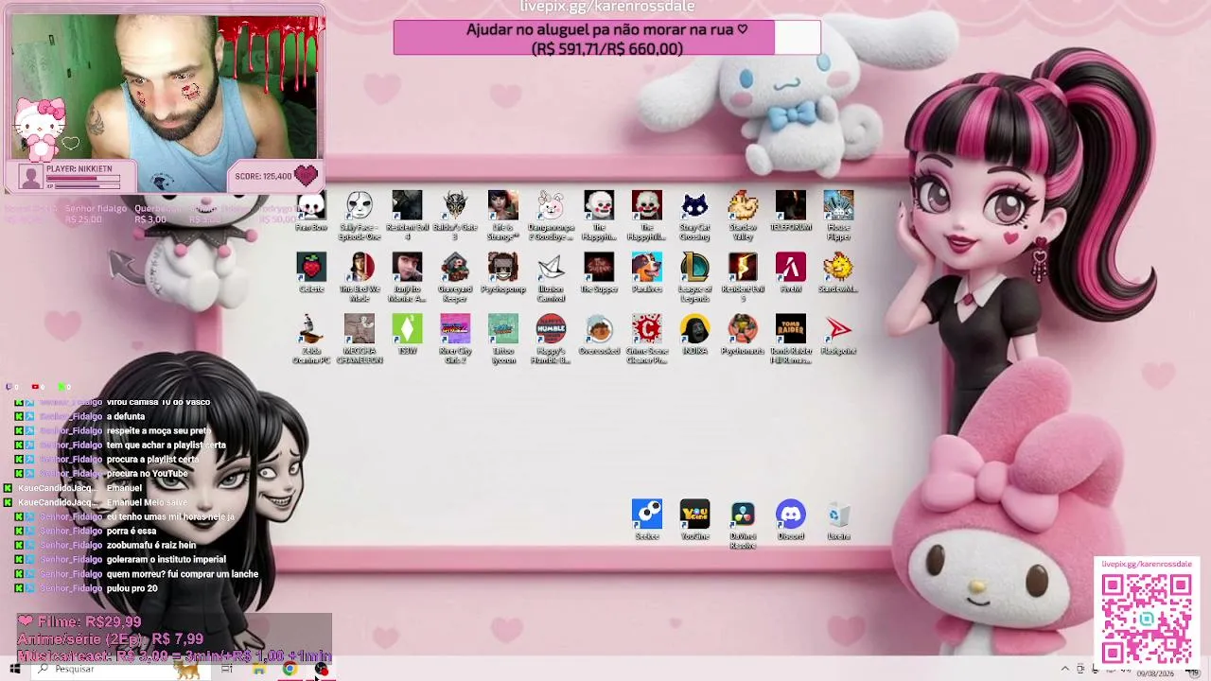Select the Resident Evil 5 icon
The height and width of the screenshot is (681, 1211).
[743, 277]
